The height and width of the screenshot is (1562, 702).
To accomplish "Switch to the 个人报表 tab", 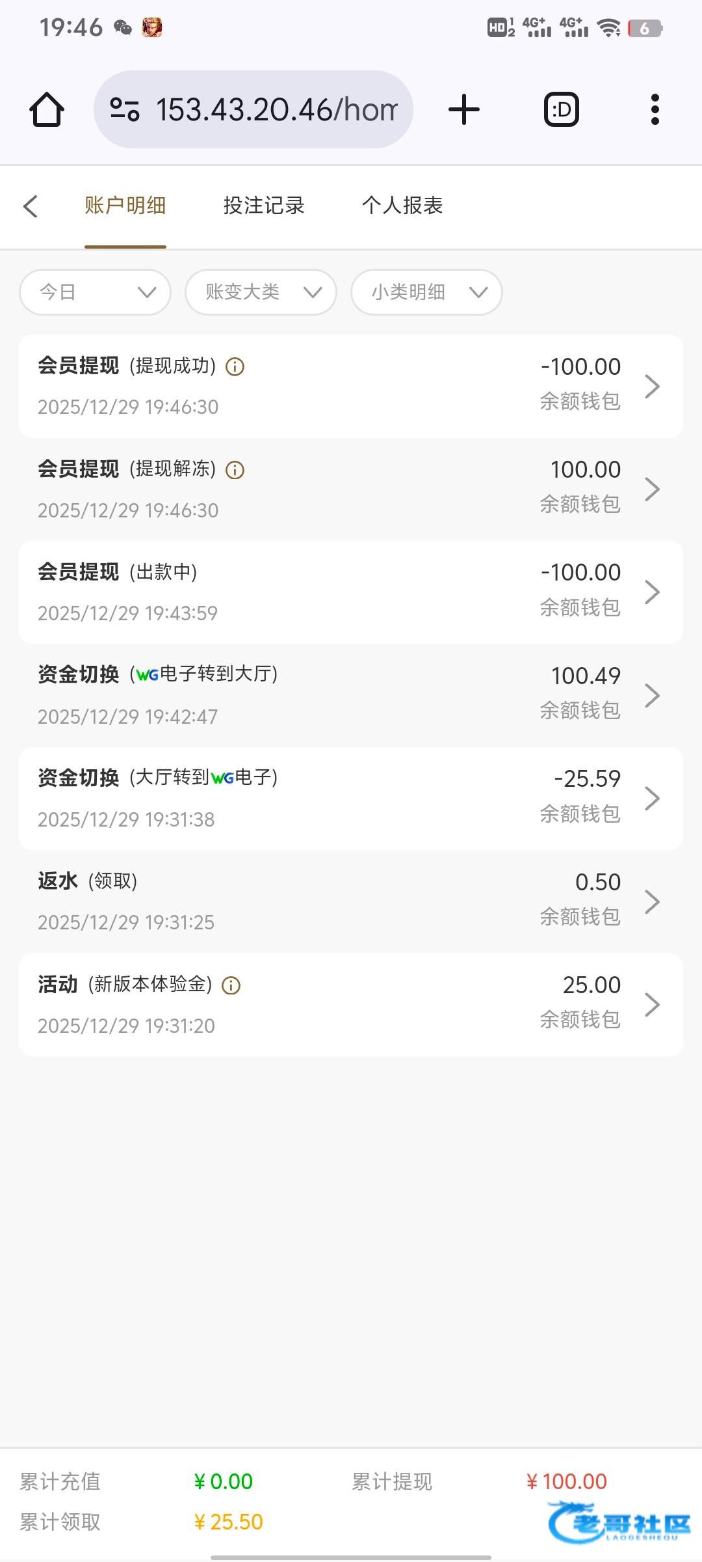I will [x=402, y=206].
